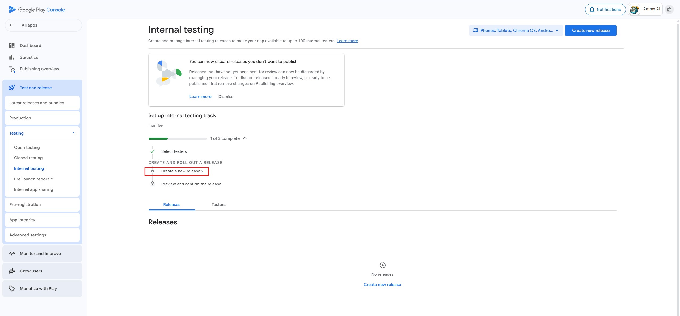The image size is (680, 316).
Task: Click the Monetize with Play tag icon
Action: pyautogui.click(x=12, y=289)
